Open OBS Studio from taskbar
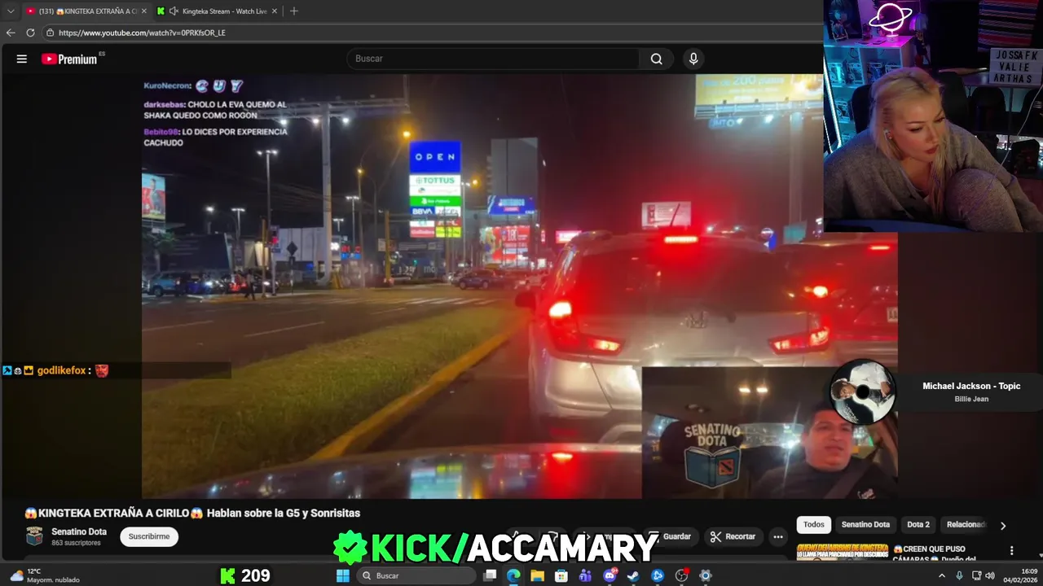The width and height of the screenshot is (1043, 586). pos(681,575)
